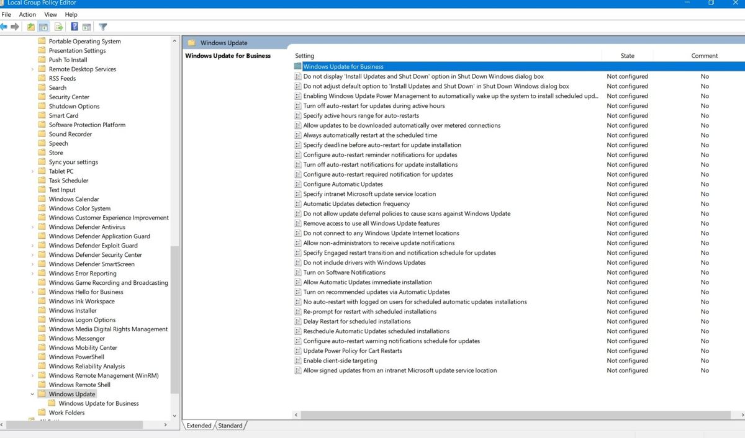This screenshot has width=745, height=438.
Task: Select Windows Update for Business tree folder
Action: (x=98, y=403)
